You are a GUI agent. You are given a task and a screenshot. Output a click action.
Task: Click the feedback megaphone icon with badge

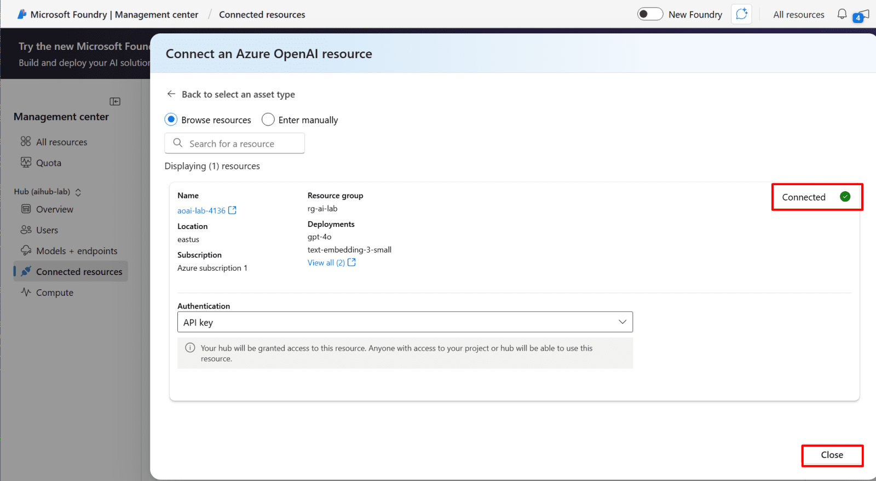tap(861, 15)
